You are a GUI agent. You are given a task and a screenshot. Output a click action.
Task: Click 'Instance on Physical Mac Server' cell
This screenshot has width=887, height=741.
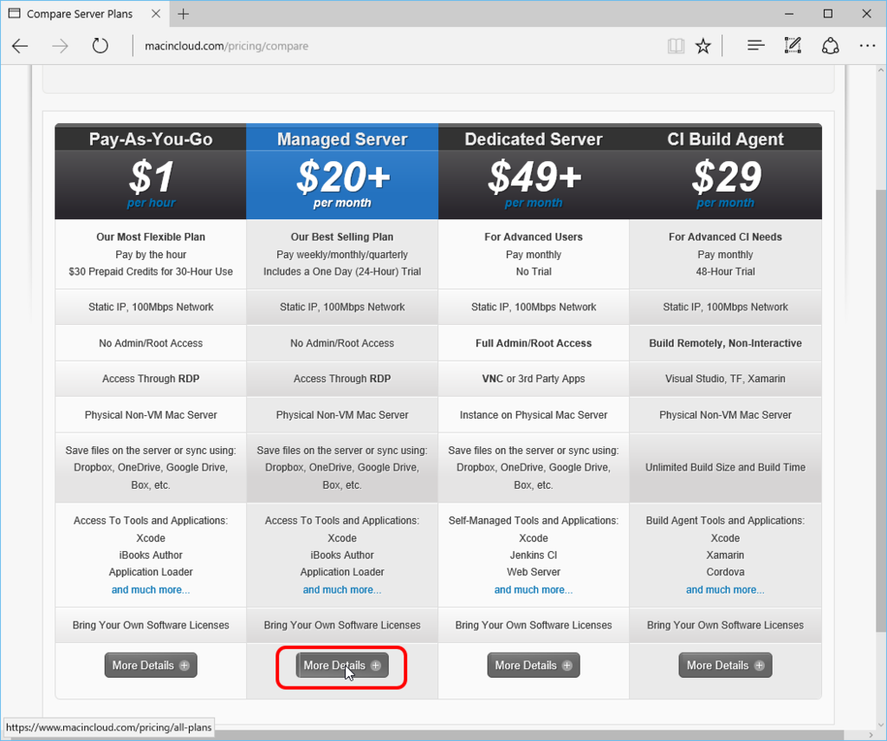534,415
